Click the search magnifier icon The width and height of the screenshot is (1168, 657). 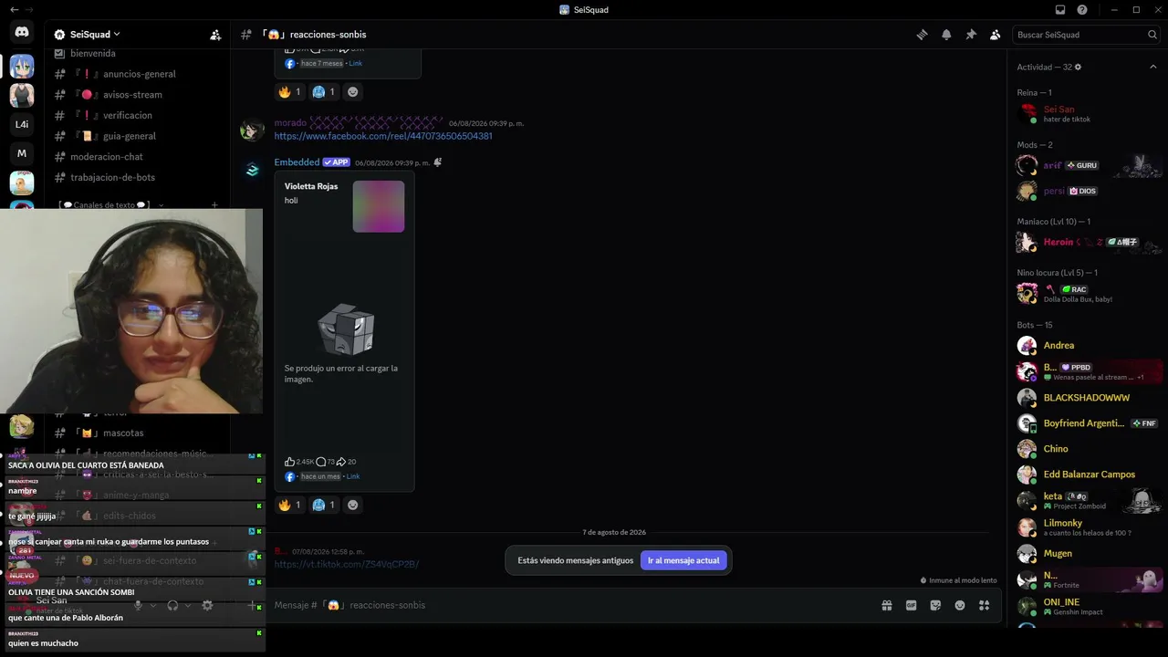1152,35
